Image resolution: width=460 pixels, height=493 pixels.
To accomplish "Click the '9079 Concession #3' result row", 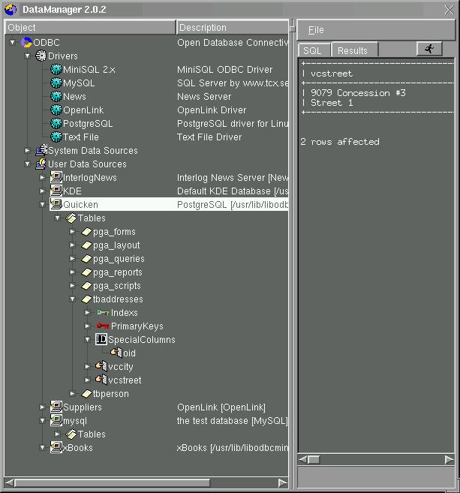I will point(358,93).
